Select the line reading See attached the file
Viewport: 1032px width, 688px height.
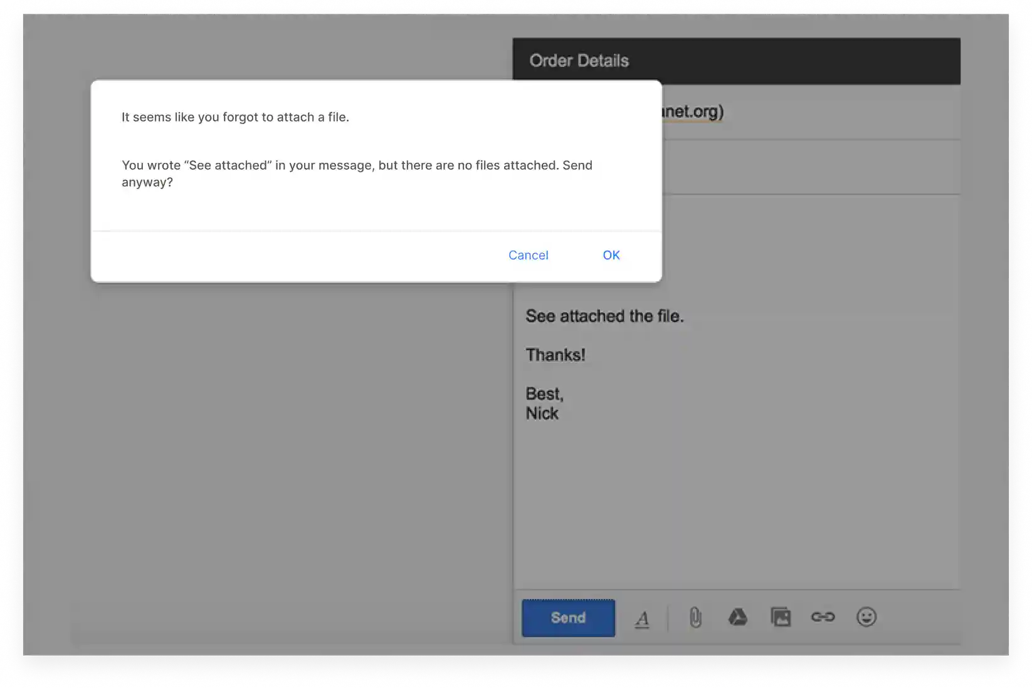[x=604, y=316]
